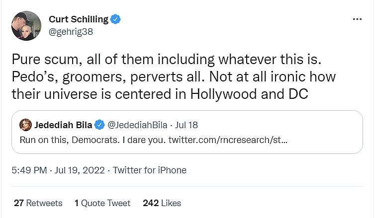
Task: Click the Jedediah Bila name in quoted tweet
Action: tap(63, 125)
